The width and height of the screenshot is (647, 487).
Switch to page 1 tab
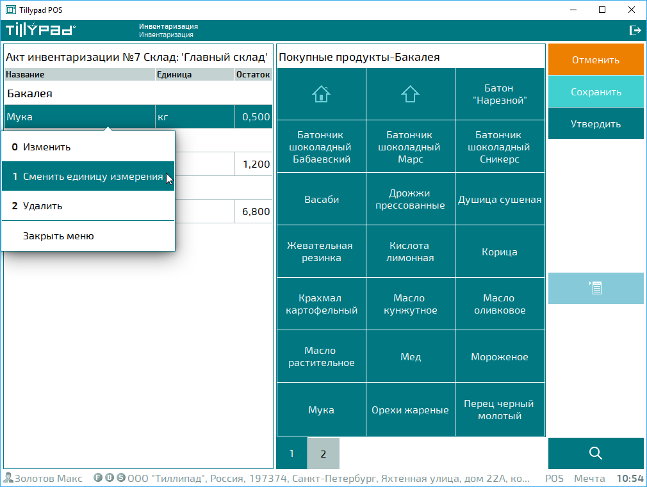(291, 454)
